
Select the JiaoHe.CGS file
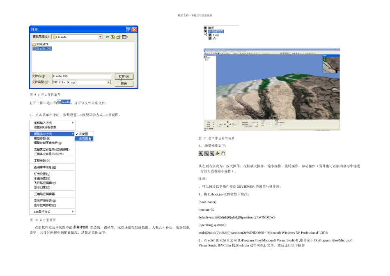point(42,48)
